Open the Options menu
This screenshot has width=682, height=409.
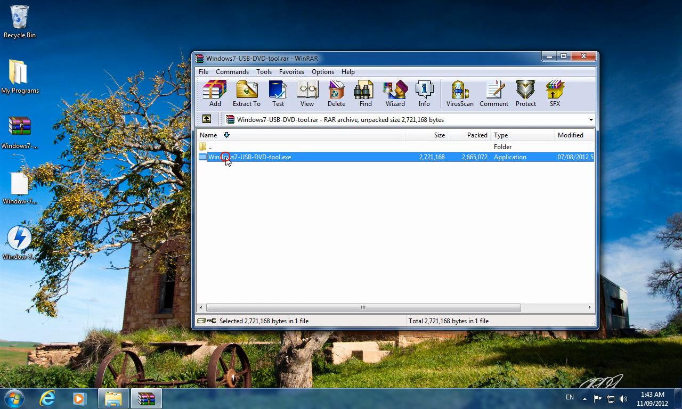click(x=322, y=71)
